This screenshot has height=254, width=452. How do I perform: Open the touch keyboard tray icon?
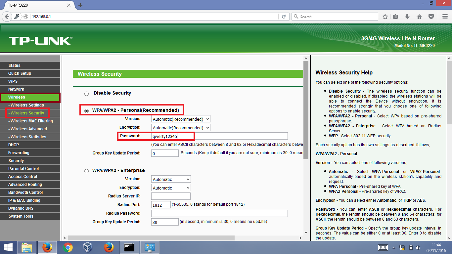pyautogui.click(x=383, y=247)
